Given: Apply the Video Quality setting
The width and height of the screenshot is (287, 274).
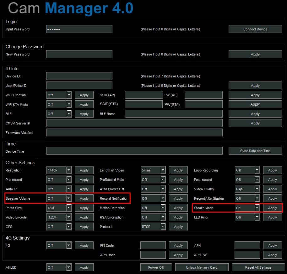Looking at the screenshot, I should (272, 189).
